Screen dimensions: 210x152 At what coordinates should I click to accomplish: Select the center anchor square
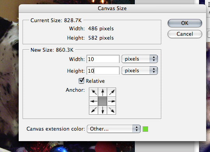click(102, 101)
